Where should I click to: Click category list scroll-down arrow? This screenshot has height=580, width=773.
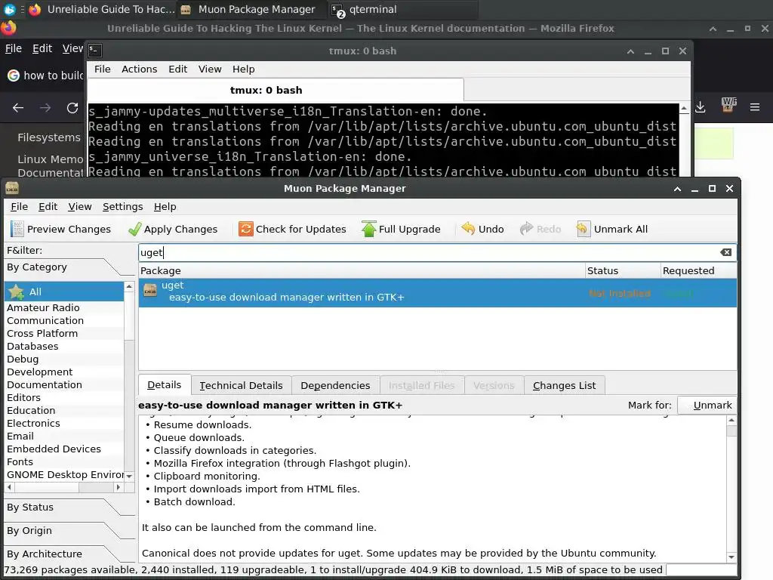pos(129,476)
